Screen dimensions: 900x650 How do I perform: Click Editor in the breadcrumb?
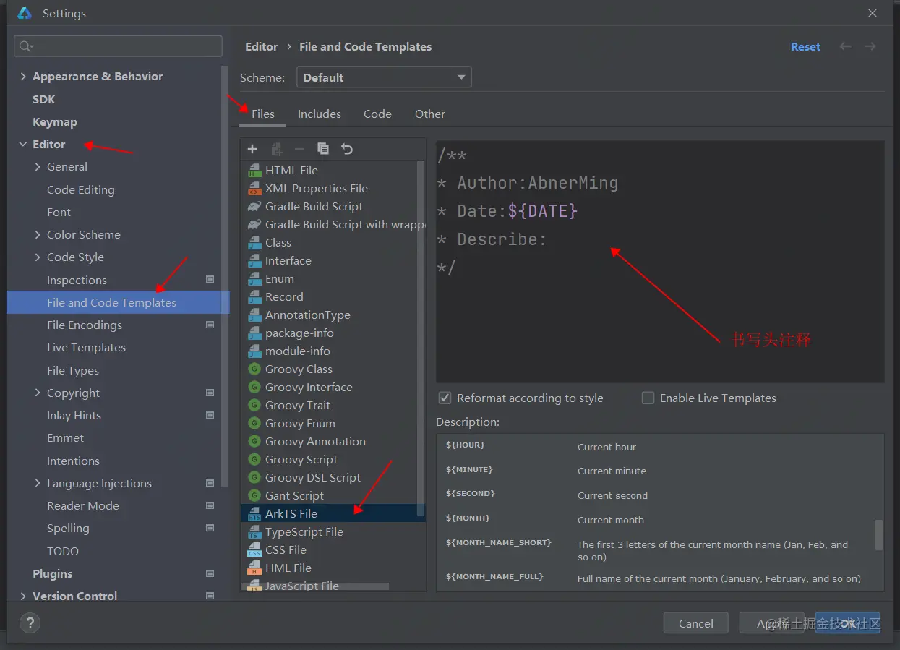coord(262,47)
